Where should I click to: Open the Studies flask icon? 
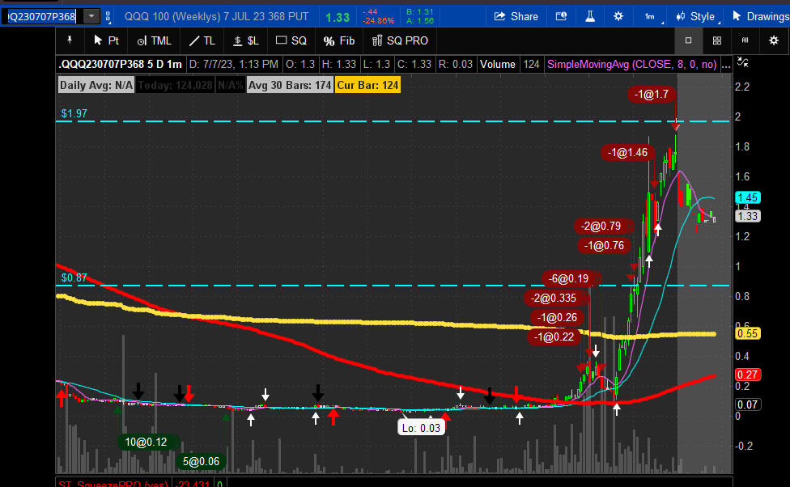[x=590, y=17]
